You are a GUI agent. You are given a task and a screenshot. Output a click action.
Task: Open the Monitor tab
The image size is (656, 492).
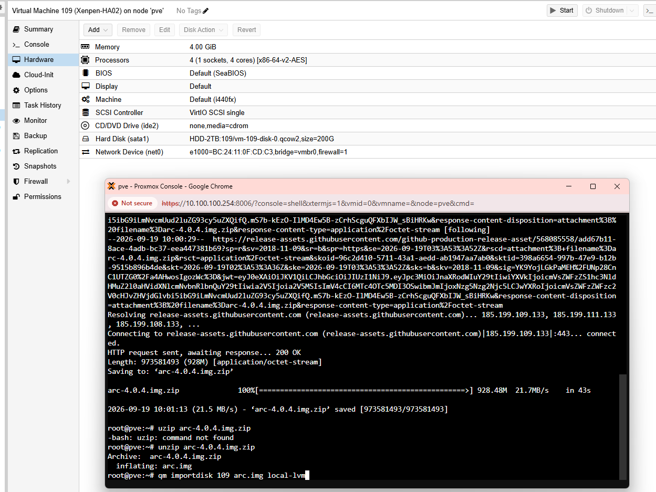(x=43, y=121)
